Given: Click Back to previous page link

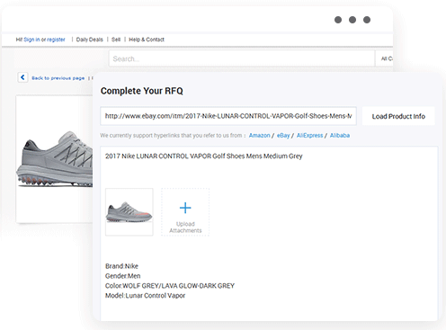Looking at the screenshot, I should pos(58,78).
